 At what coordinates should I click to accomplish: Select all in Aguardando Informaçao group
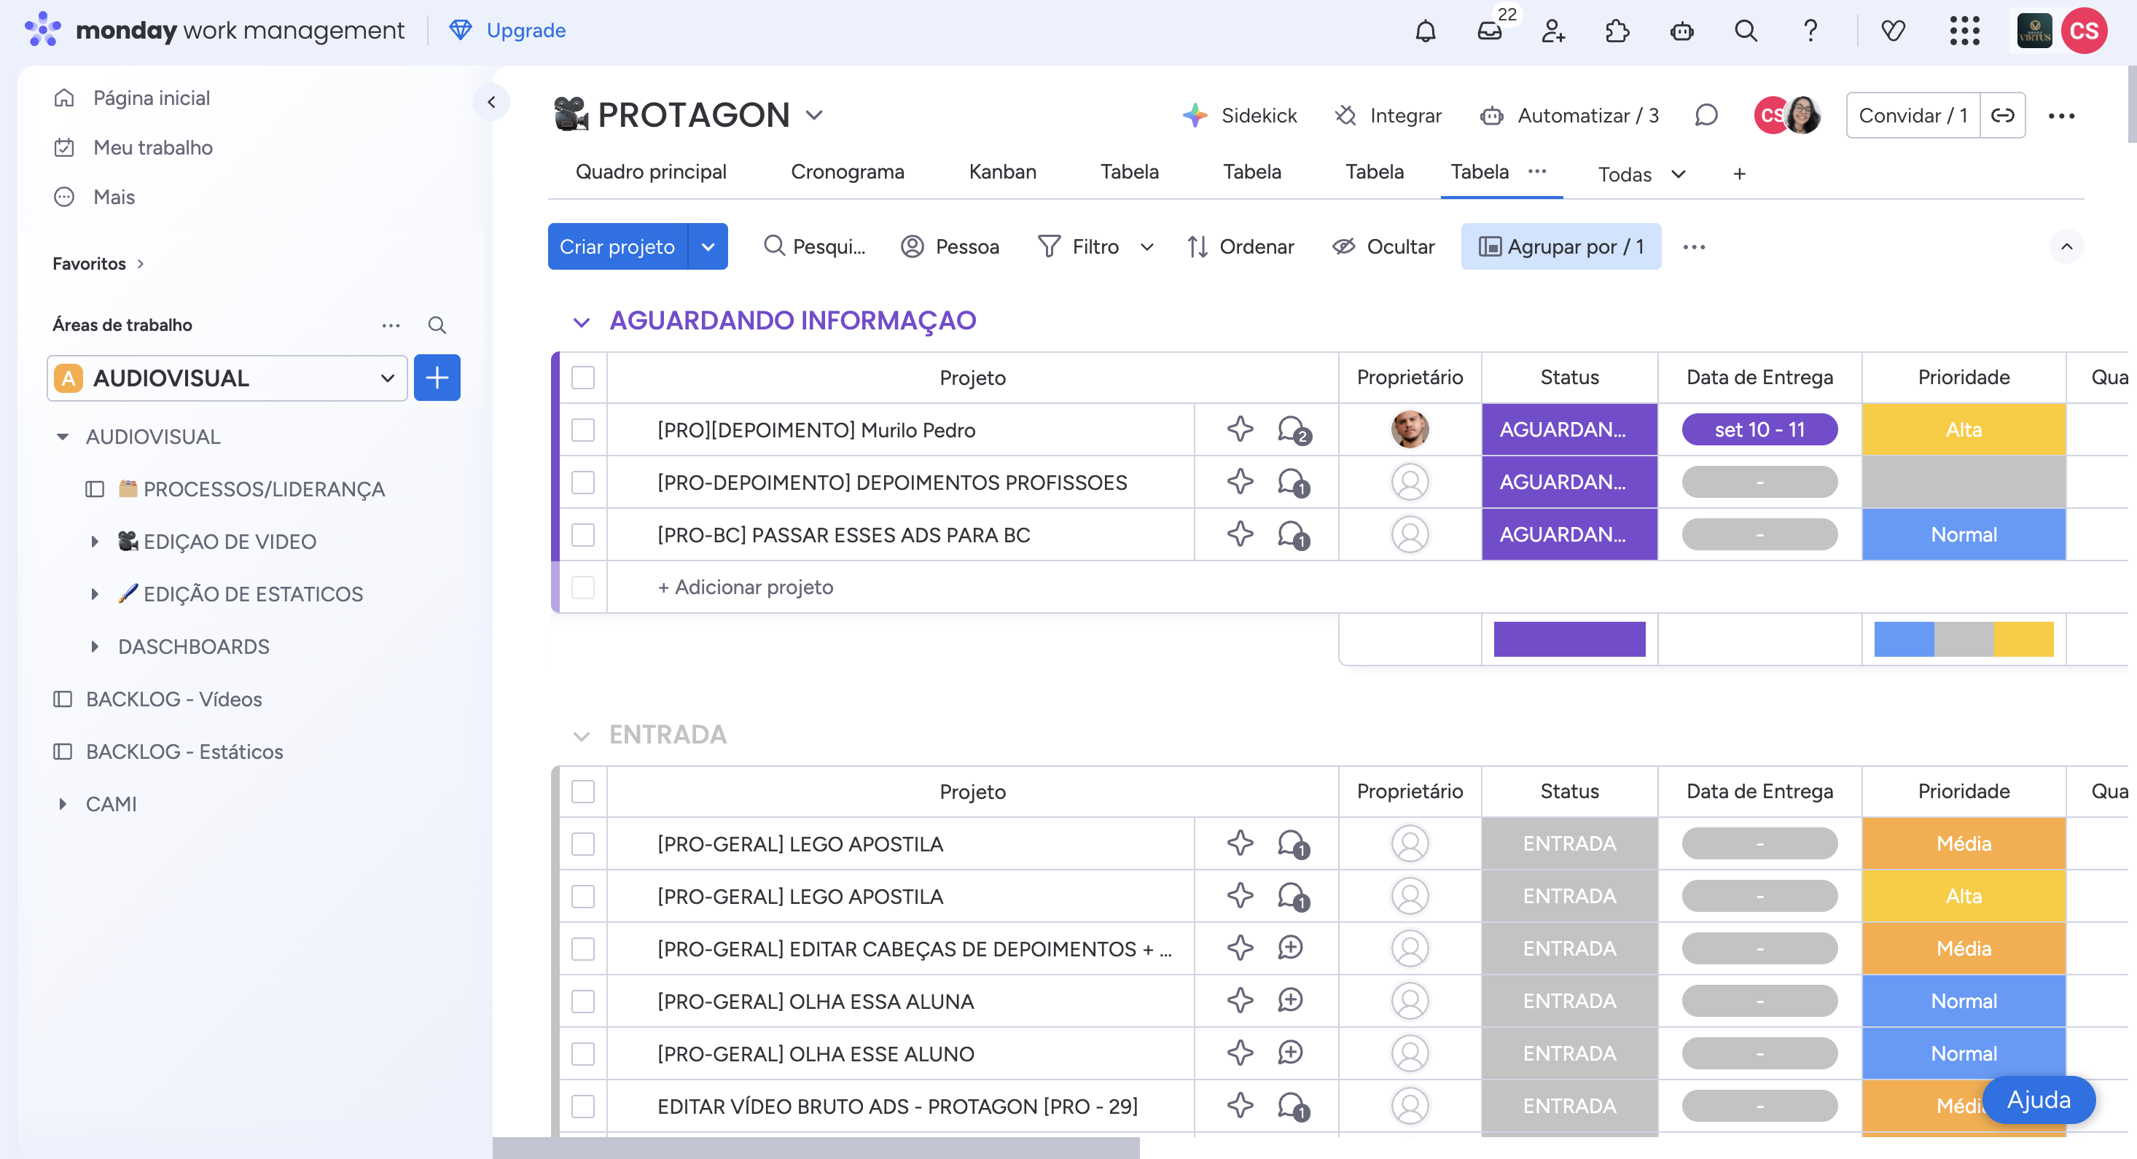pyautogui.click(x=583, y=378)
